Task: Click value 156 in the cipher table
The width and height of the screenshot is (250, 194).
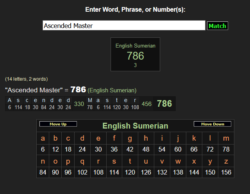Action: point(226,172)
